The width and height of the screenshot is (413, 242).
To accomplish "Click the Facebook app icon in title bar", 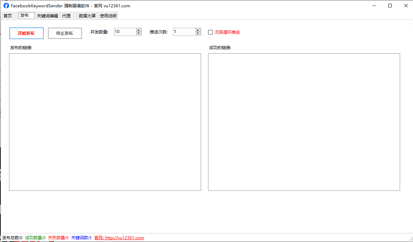I will pyautogui.click(x=6, y=6).
